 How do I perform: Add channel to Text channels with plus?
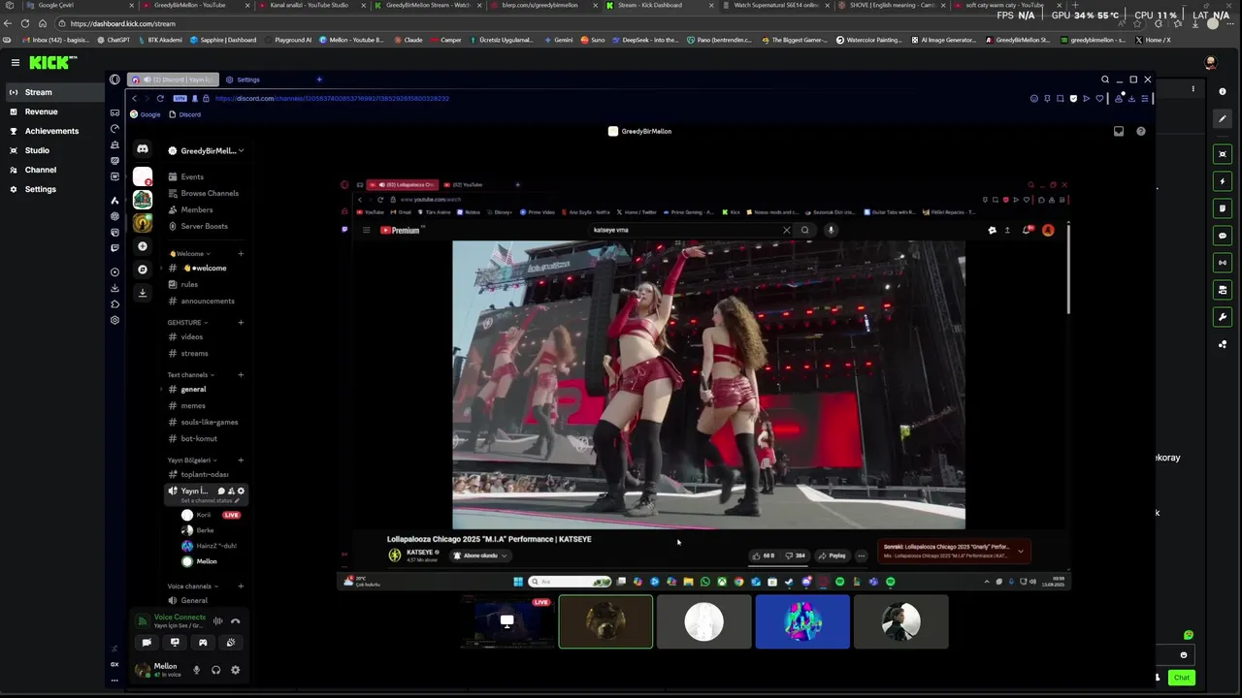[x=241, y=374]
